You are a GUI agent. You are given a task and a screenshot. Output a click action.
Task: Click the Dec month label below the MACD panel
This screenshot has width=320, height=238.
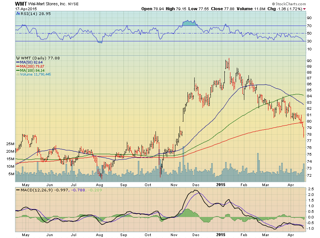pos(196,235)
